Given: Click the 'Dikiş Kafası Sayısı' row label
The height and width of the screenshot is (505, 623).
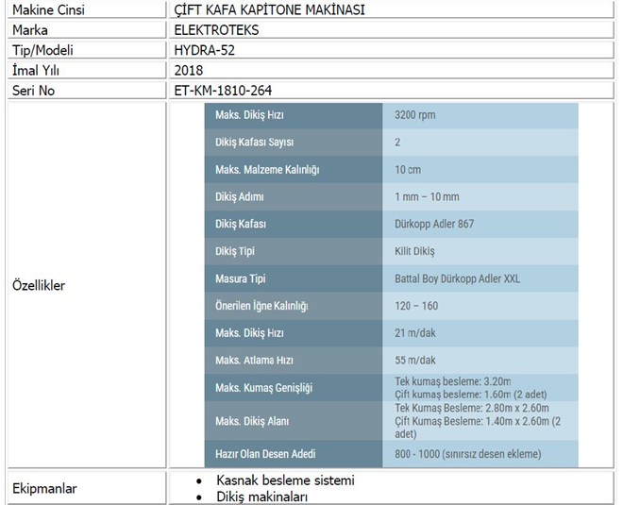Looking at the screenshot, I should pos(254,143).
